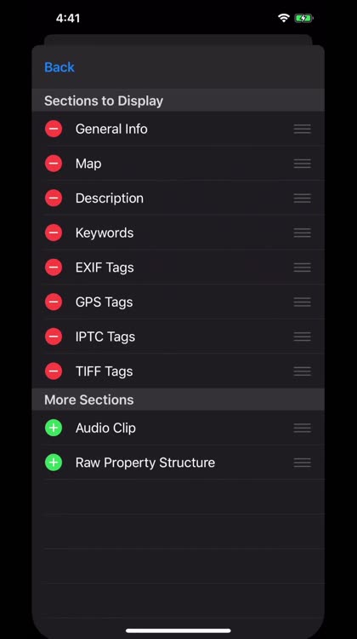Remove the TIFF Tags section with its minus icon
This screenshot has height=639, width=357.
54,371
